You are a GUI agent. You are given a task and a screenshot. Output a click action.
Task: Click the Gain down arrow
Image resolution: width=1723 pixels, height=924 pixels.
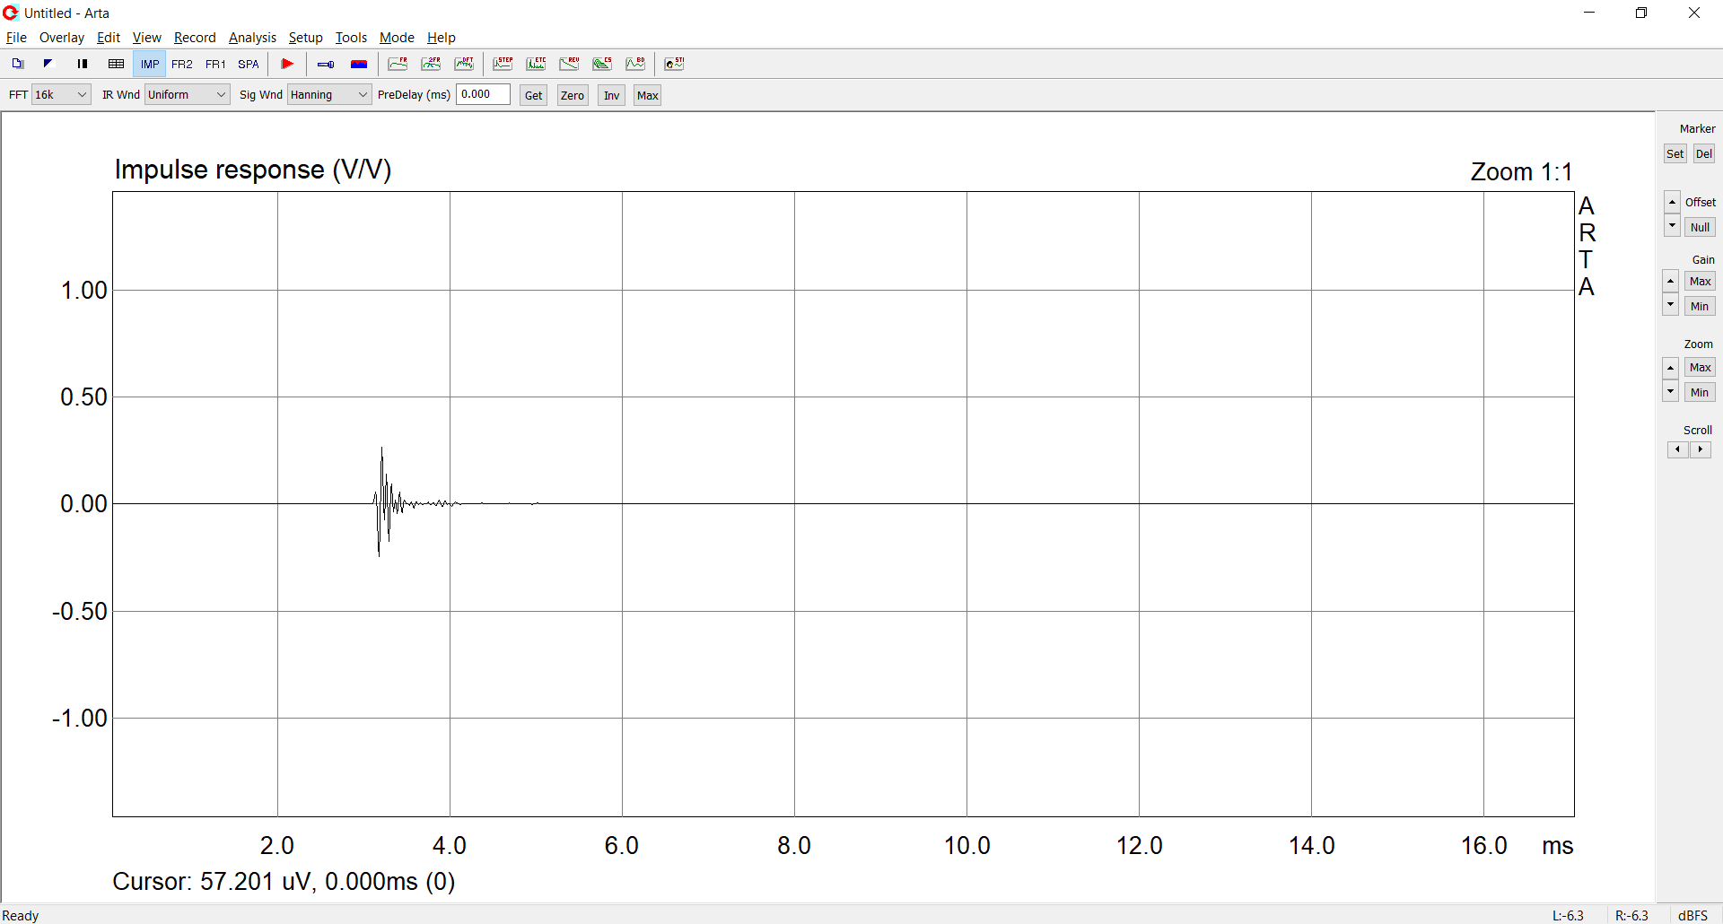tap(1670, 305)
